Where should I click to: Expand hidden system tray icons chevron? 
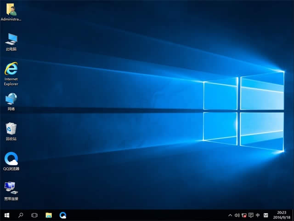point(230,215)
